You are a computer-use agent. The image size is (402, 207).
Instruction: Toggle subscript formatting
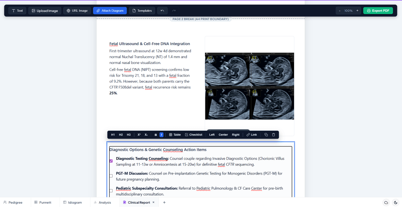pos(146,135)
